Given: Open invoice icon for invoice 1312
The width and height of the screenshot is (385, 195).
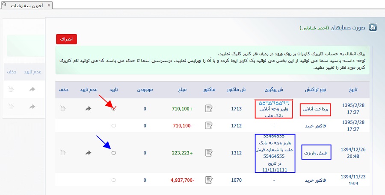Looking at the screenshot, I should pyautogui.click(x=209, y=152).
